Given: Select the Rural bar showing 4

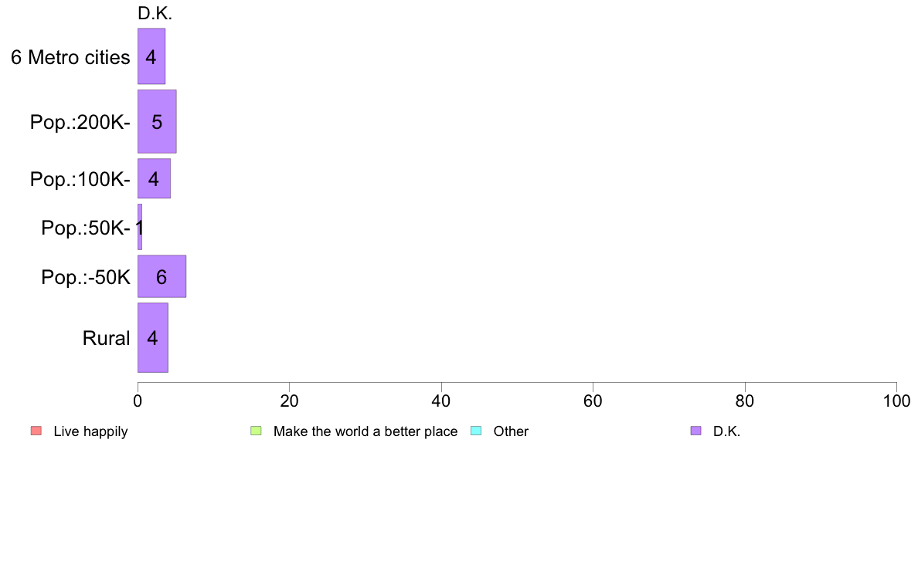Looking at the screenshot, I should [x=153, y=337].
